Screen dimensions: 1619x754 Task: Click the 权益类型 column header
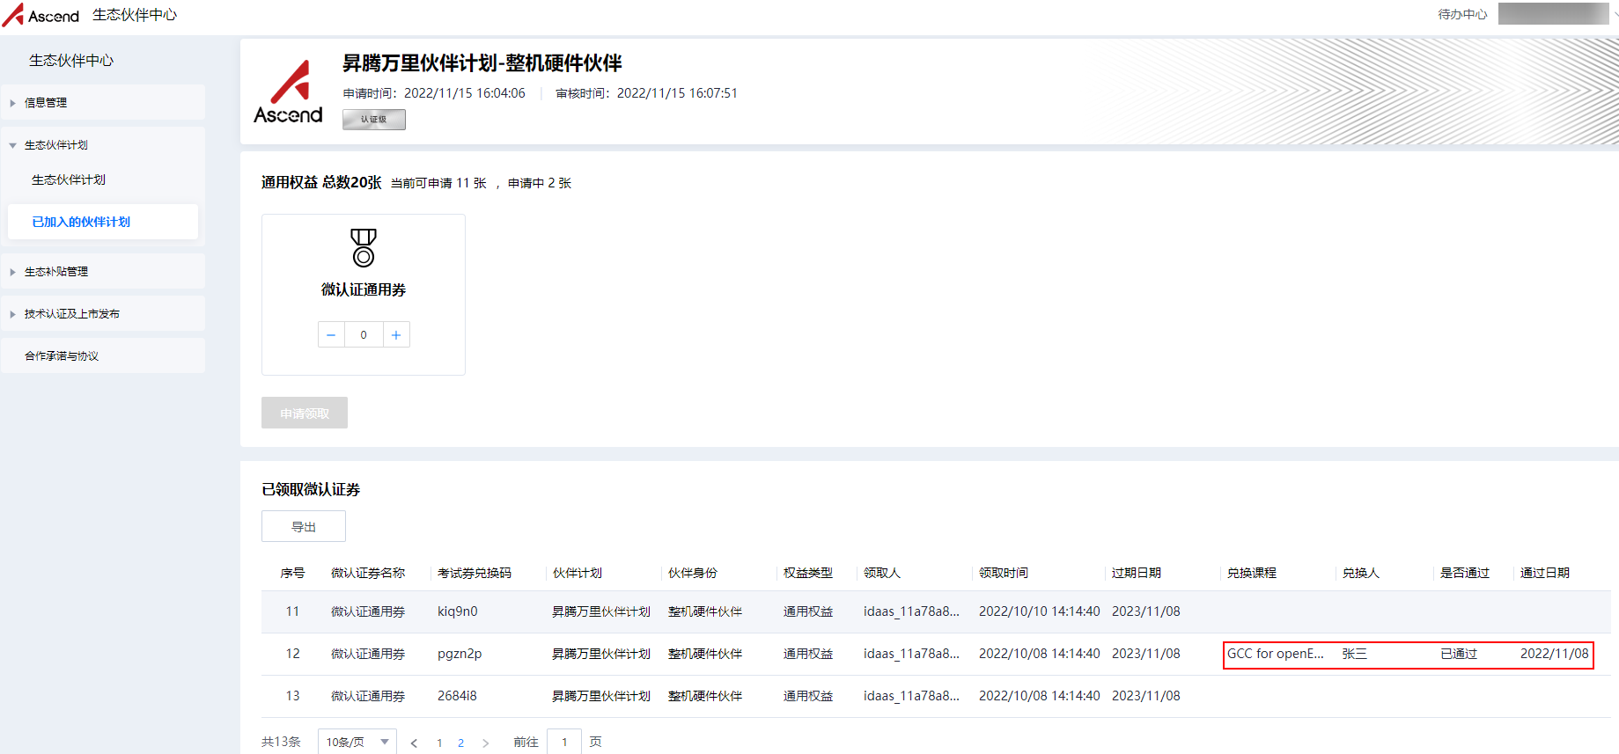(808, 573)
